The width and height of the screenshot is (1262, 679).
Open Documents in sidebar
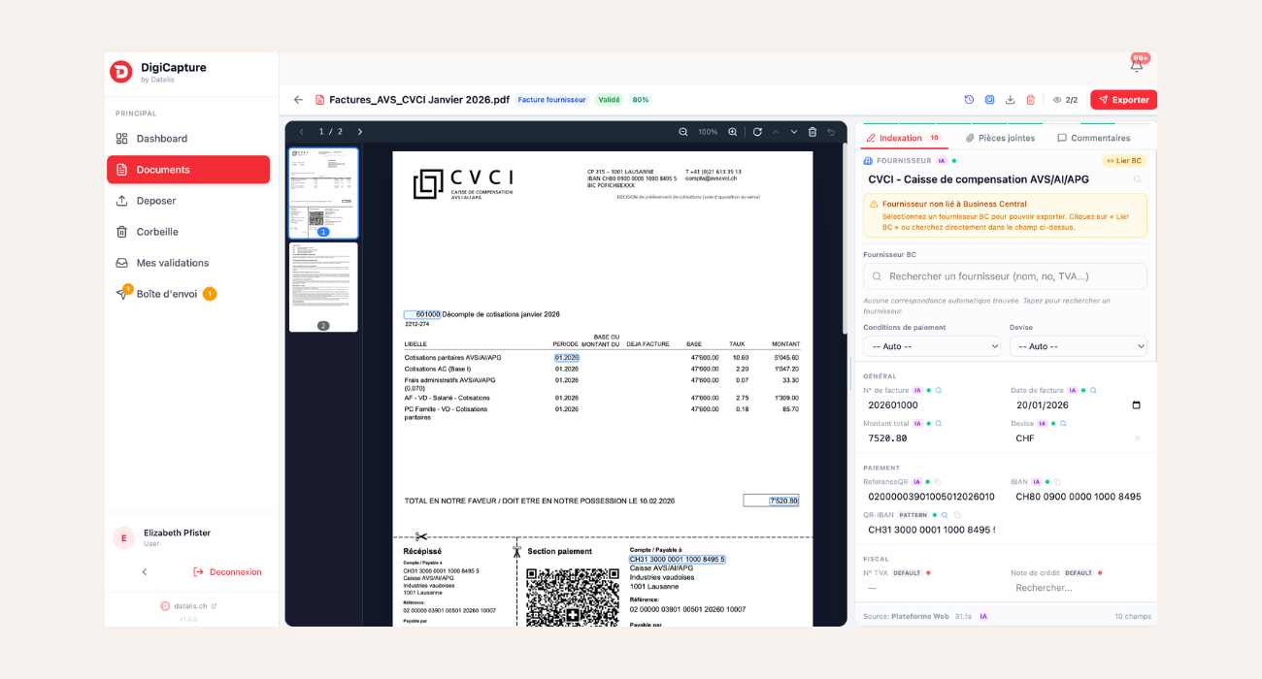[x=188, y=170]
